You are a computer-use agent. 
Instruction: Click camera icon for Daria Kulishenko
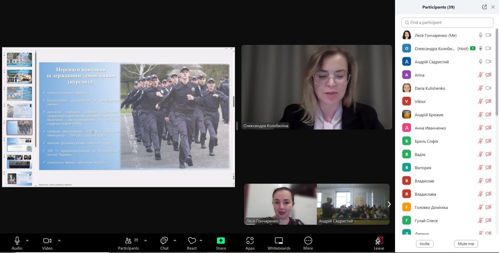coord(489,88)
